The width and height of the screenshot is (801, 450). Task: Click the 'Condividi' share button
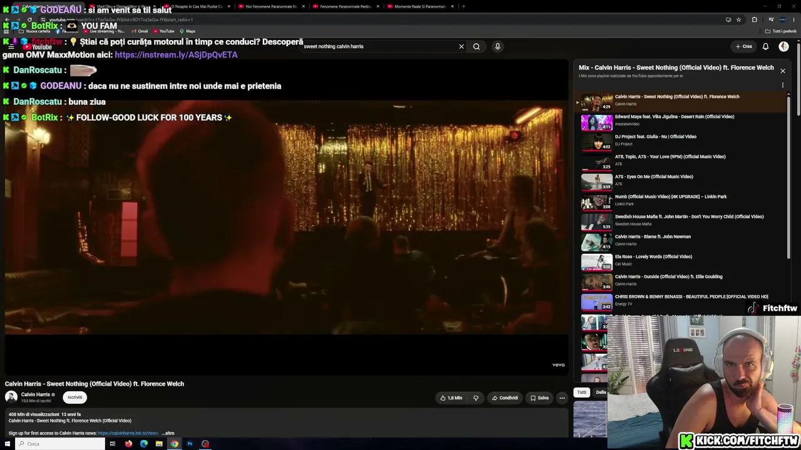(504, 398)
